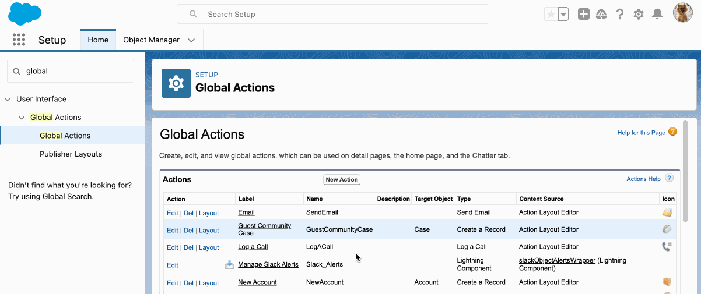701x294 pixels.
Task: Open the user profile avatar
Action: point(683,13)
